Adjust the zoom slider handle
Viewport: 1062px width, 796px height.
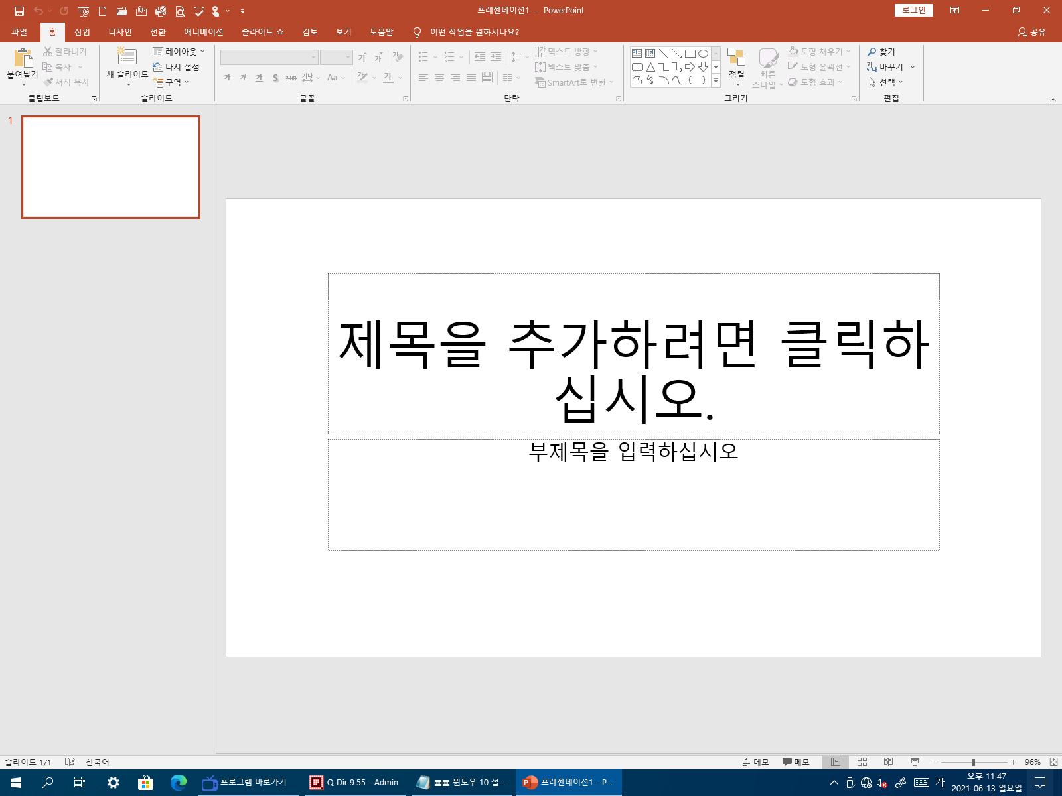click(x=973, y=762)
